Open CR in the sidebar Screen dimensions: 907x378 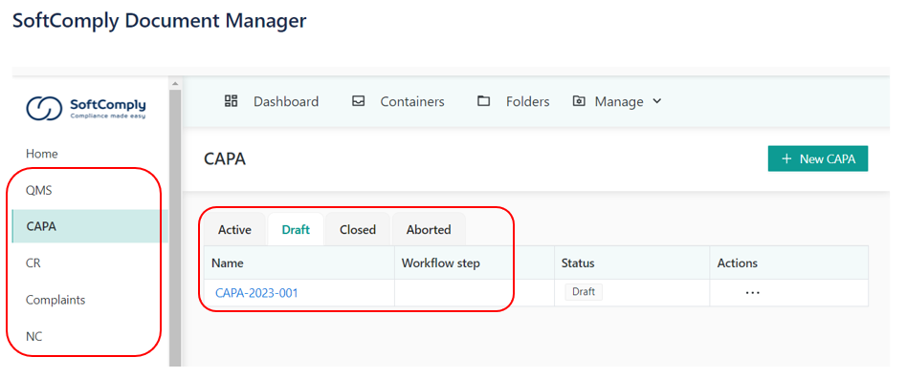(x=33, y=263)
